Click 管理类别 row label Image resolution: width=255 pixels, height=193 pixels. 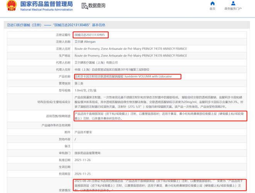(x=65, y=84)
